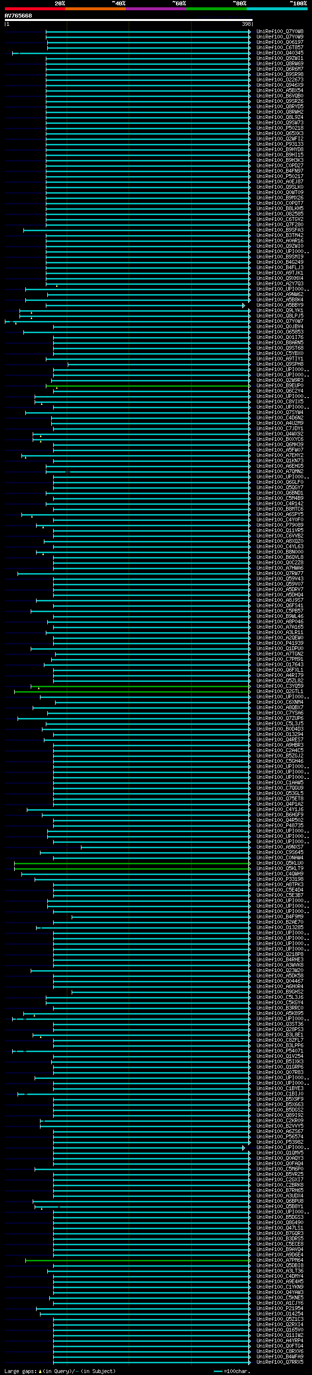Screen dimensions: 312x1375
Task: Select the UniRef100_P79089 label
Action: pyautogui.click(x=279, y=525)
